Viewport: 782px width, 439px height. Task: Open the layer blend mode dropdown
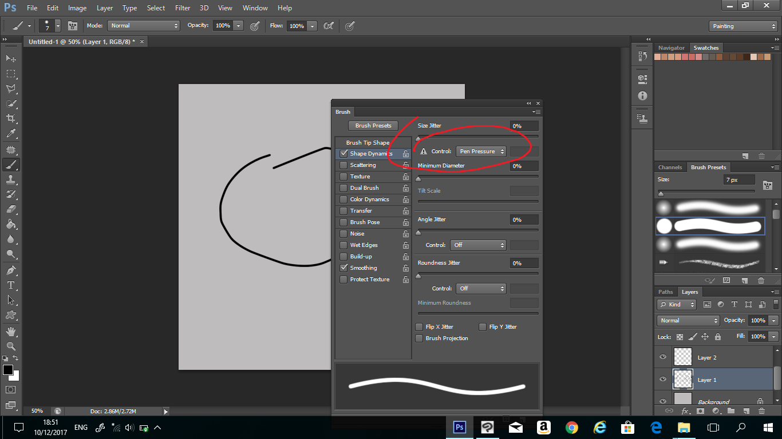[688, 321]
